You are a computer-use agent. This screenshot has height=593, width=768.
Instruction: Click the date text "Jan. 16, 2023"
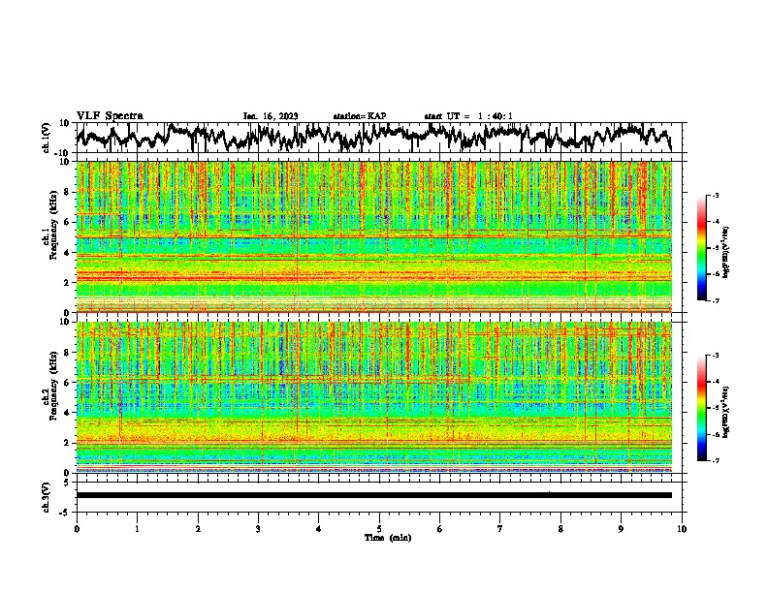271,116
